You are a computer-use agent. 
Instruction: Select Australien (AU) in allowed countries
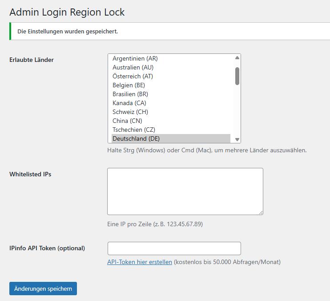click(133, 67)
